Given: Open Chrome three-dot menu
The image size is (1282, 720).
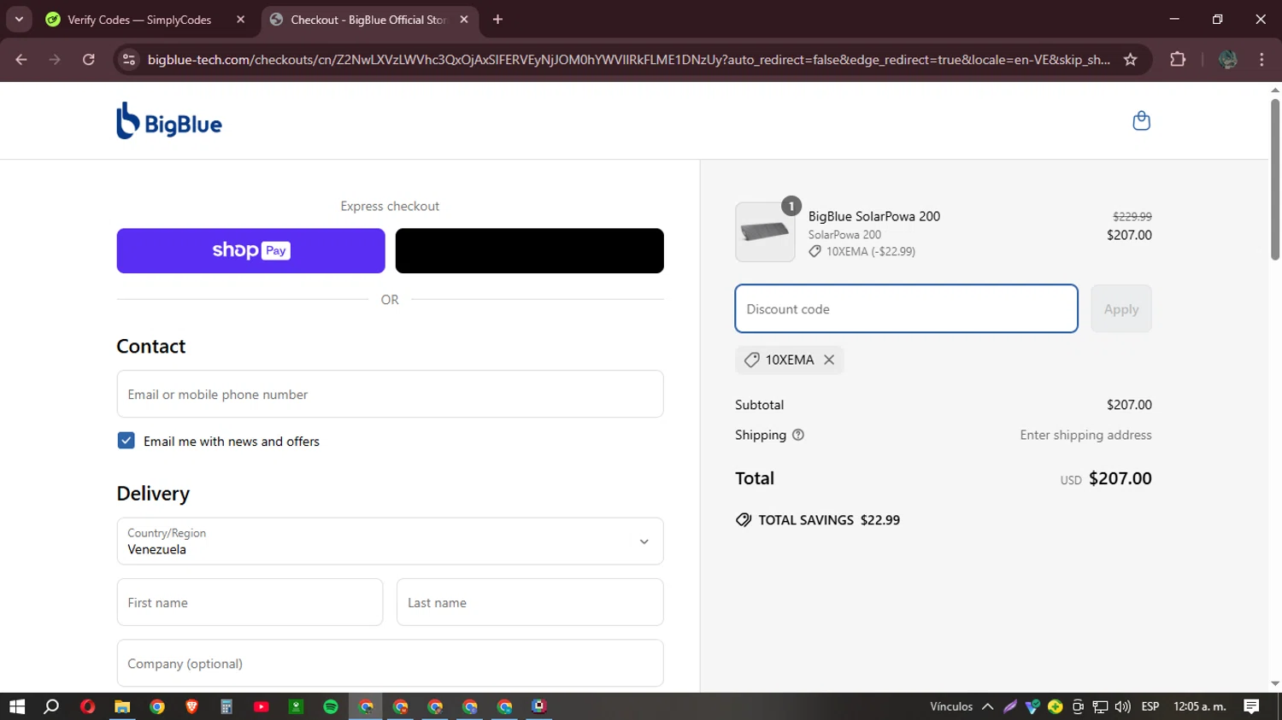Looking at the screenshot, I should click(1261, 59).
